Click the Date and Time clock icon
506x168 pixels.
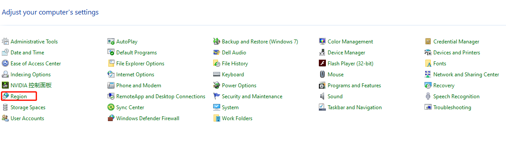(5, 52)
